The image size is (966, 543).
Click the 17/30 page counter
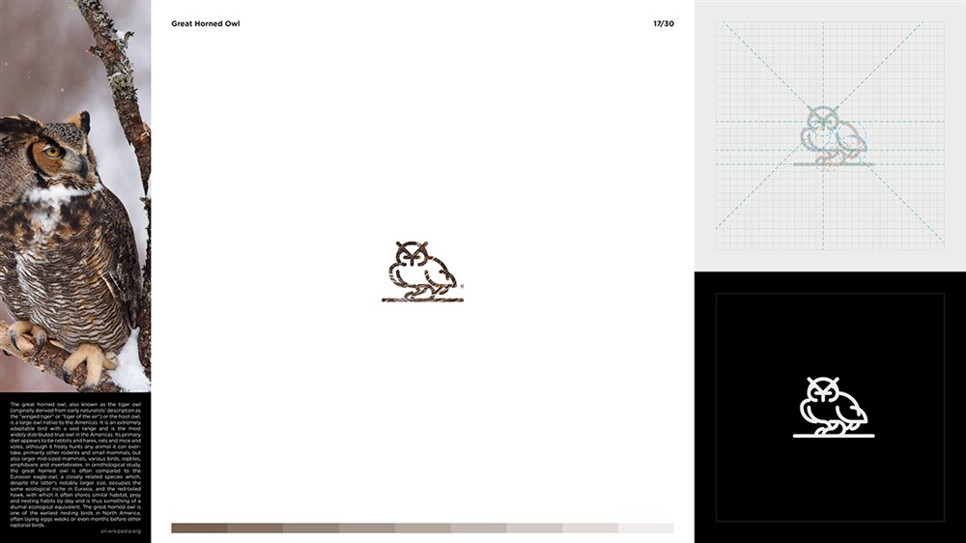pos(664,23)
